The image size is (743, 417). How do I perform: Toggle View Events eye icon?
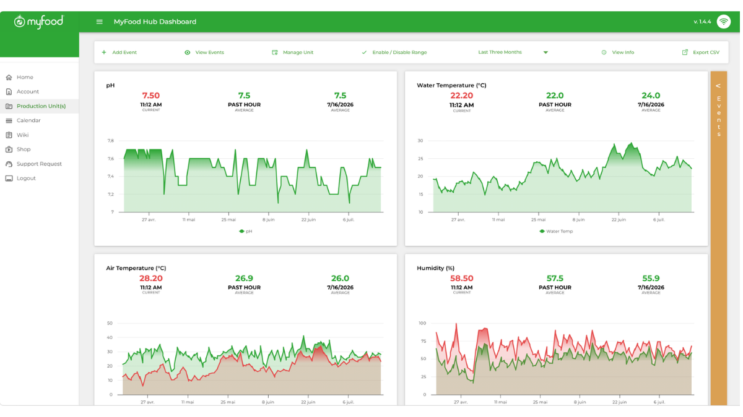click(188, 53)
